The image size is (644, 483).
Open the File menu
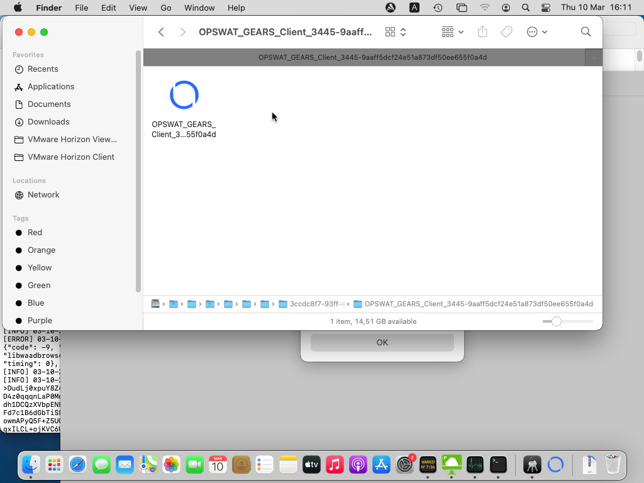coord(81,8)
